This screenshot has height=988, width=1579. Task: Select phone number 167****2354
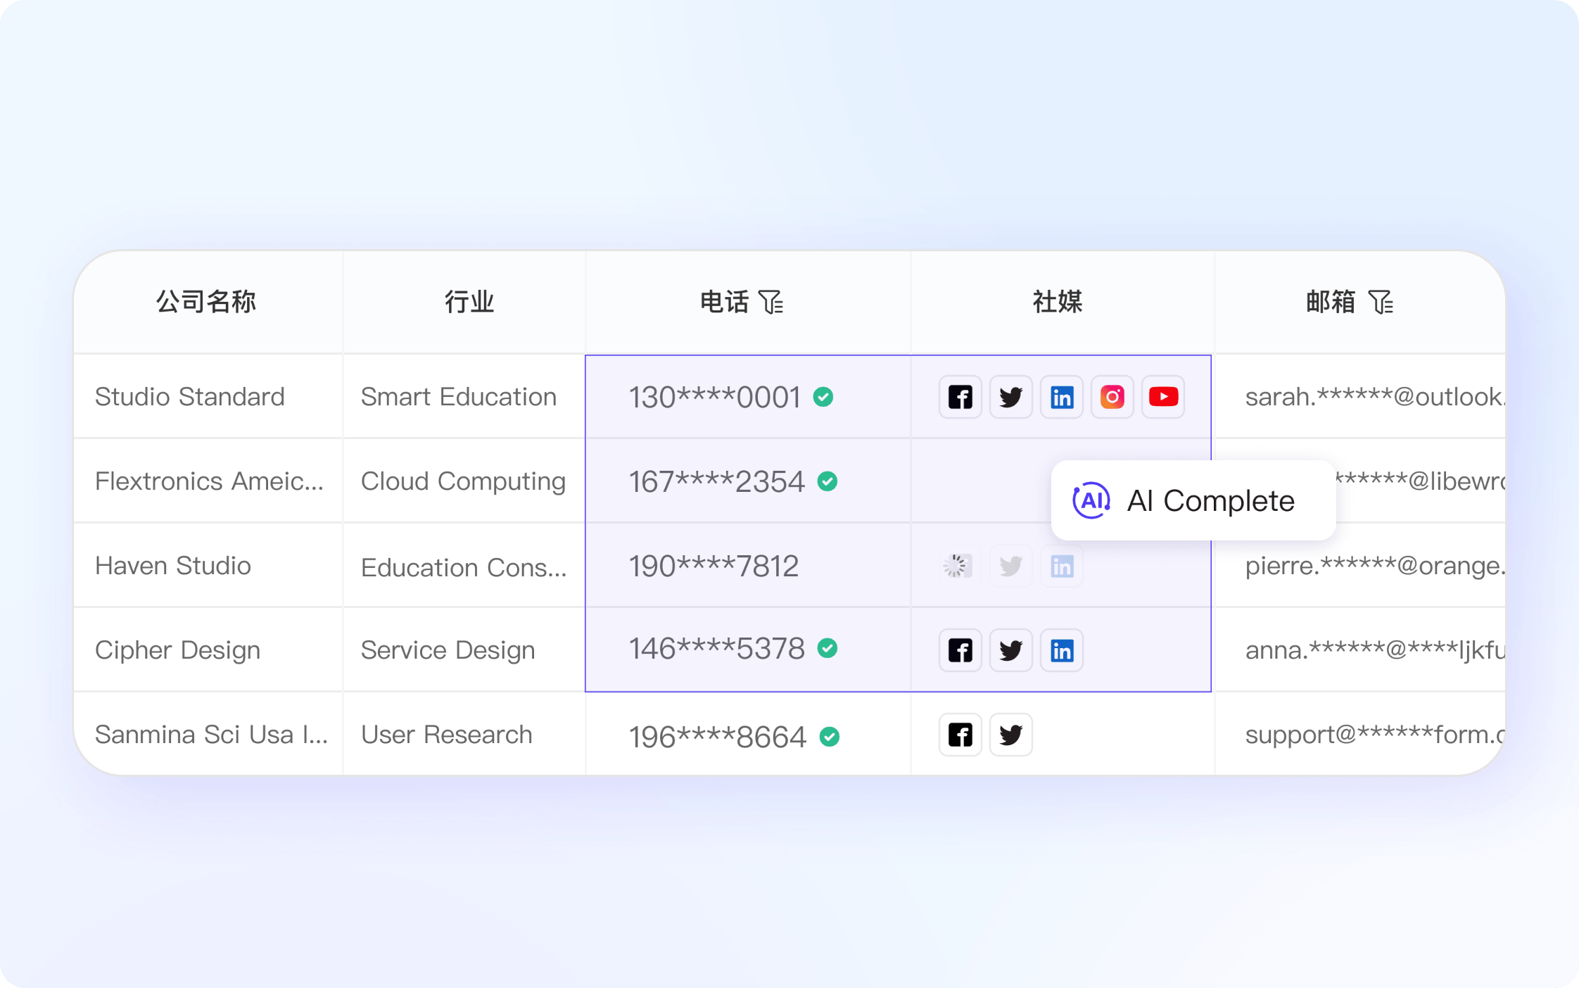[717, 482]
